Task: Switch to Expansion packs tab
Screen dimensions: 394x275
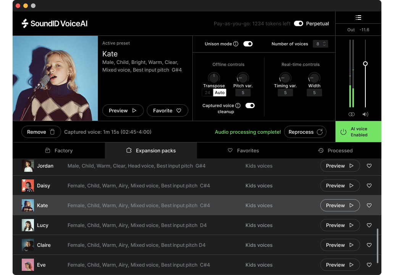Action: tap(151, 150)
